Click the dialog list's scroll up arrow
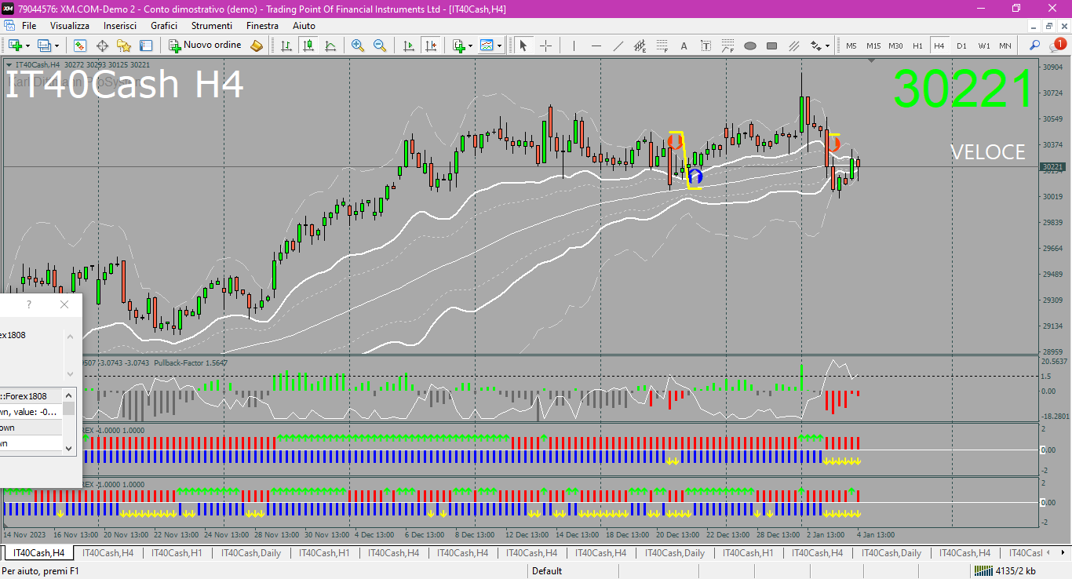The image size is (1072, 579). 69,396
